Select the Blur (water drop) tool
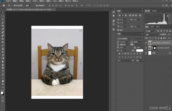 tap(3, 61)
